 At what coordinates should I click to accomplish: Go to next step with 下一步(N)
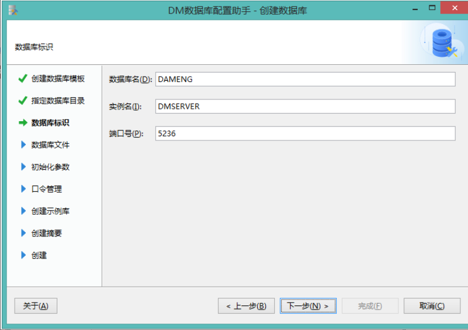click(308, 306)
